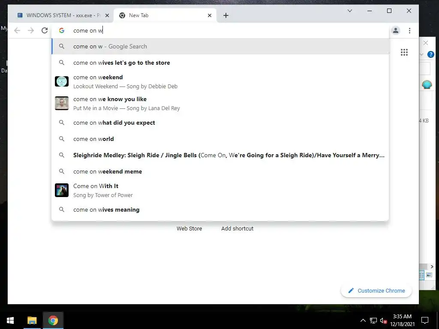Click Lana Del Rey song thumbnail
Viewport: 439px width, 329px height.
pos(62,103)
